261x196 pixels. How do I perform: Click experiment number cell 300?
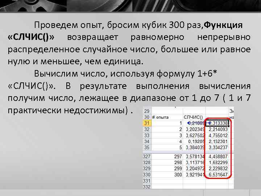pyautogui.click(x=167, y=175)
